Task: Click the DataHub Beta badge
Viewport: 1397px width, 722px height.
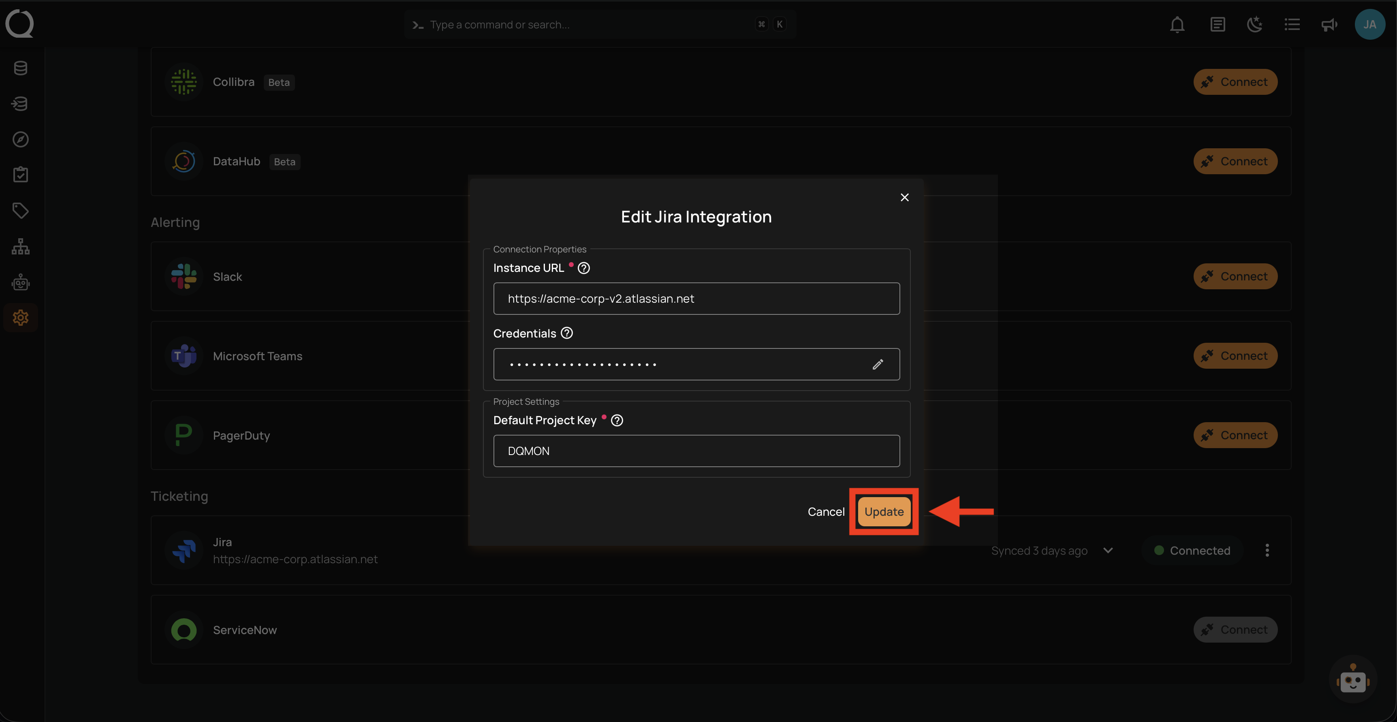Action: [x=285, y=162]
